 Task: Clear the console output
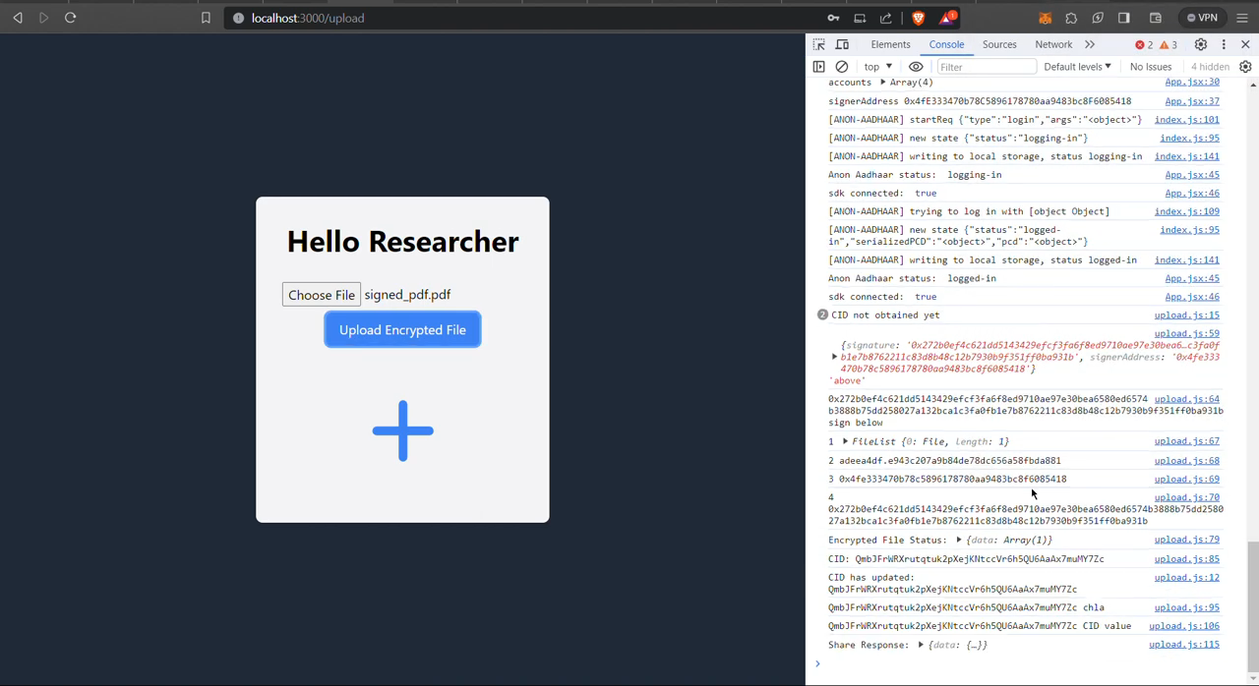842,67
